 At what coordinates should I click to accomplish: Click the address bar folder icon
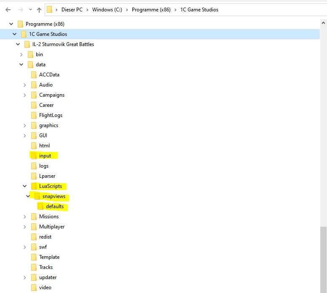pyautogui.click(x=49, y=9)
